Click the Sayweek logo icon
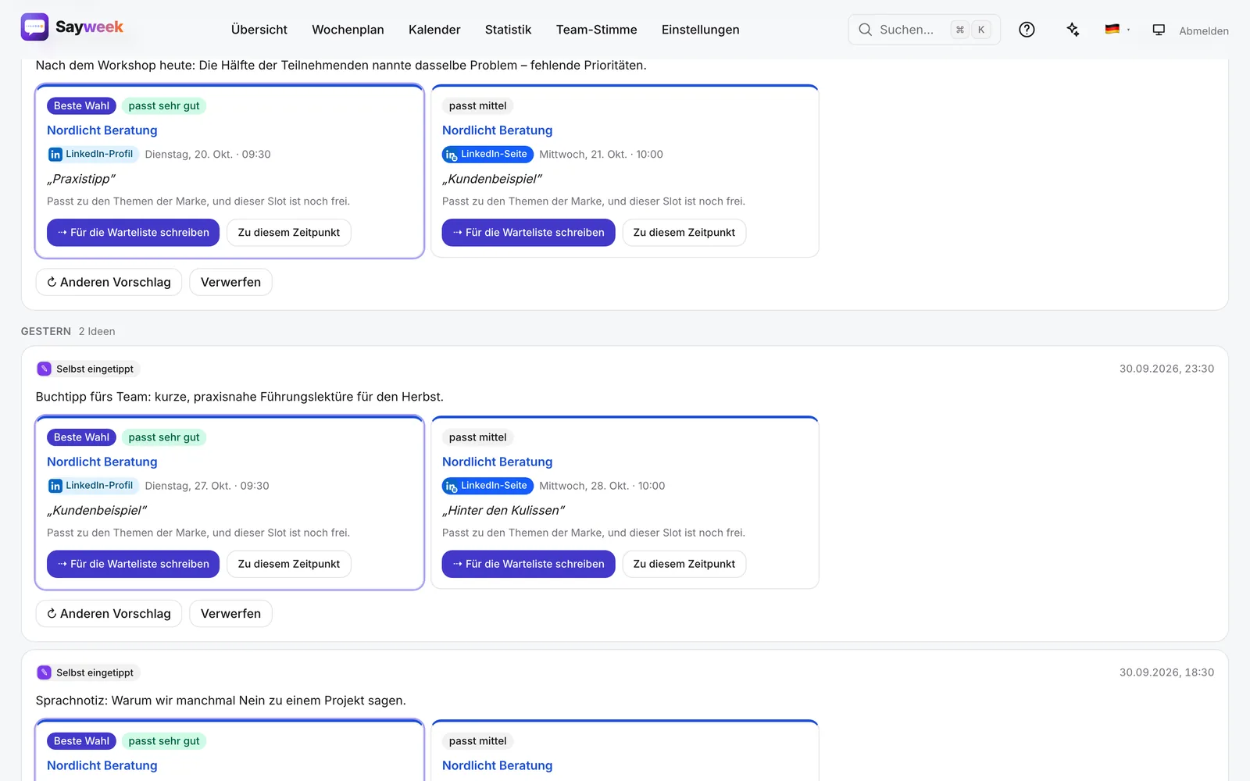The height and width of the screenshot is (781, 1250). 34,27
